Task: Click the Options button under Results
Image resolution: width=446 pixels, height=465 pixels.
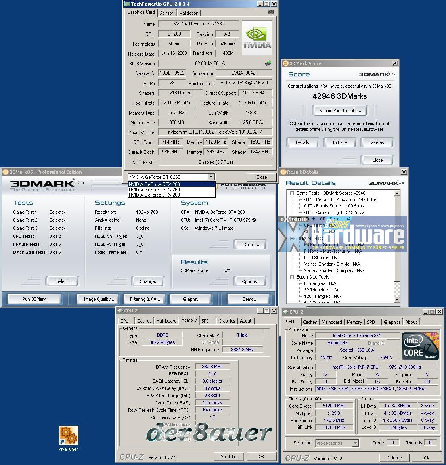Action: pos(251,281)
